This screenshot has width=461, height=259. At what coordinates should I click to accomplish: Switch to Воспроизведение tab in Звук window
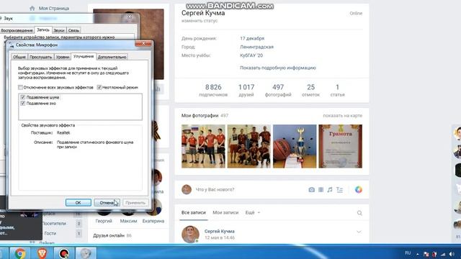(17, 30)
